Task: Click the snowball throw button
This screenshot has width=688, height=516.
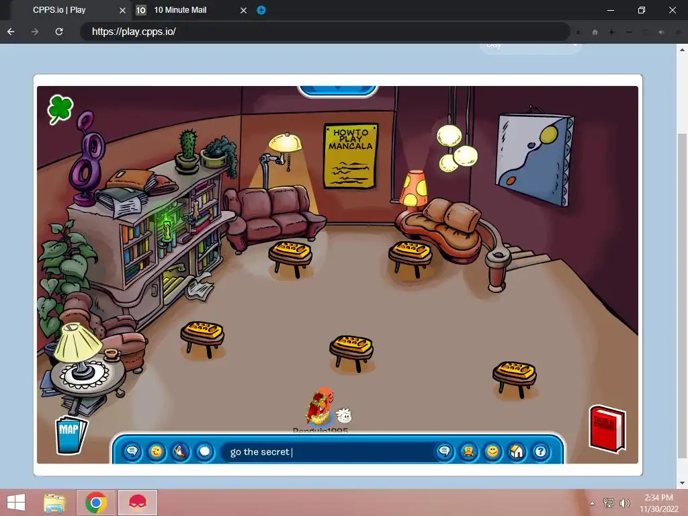Action: 204,451
